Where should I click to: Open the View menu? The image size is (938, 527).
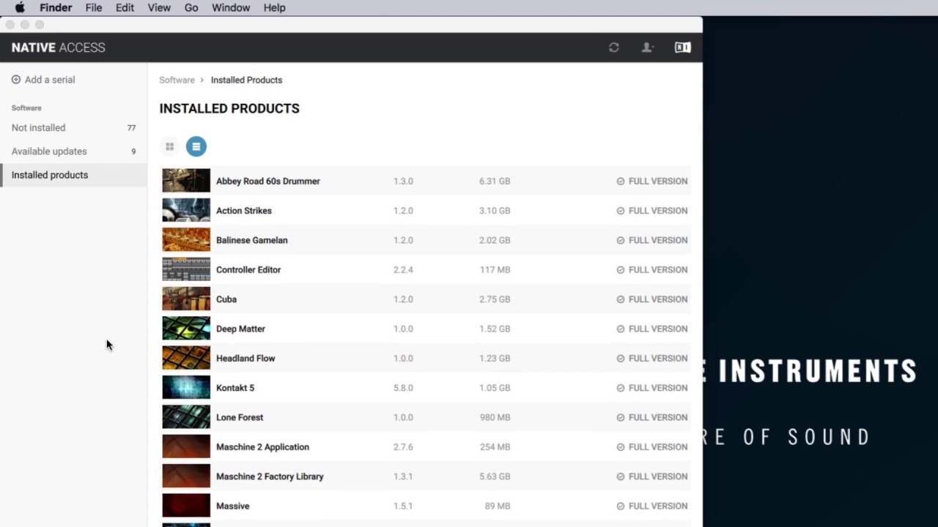point(159,8)
